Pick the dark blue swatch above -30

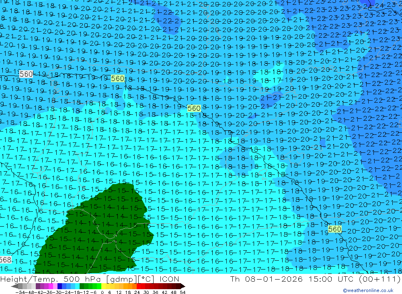pyautogui.click(x=59, y=286)
